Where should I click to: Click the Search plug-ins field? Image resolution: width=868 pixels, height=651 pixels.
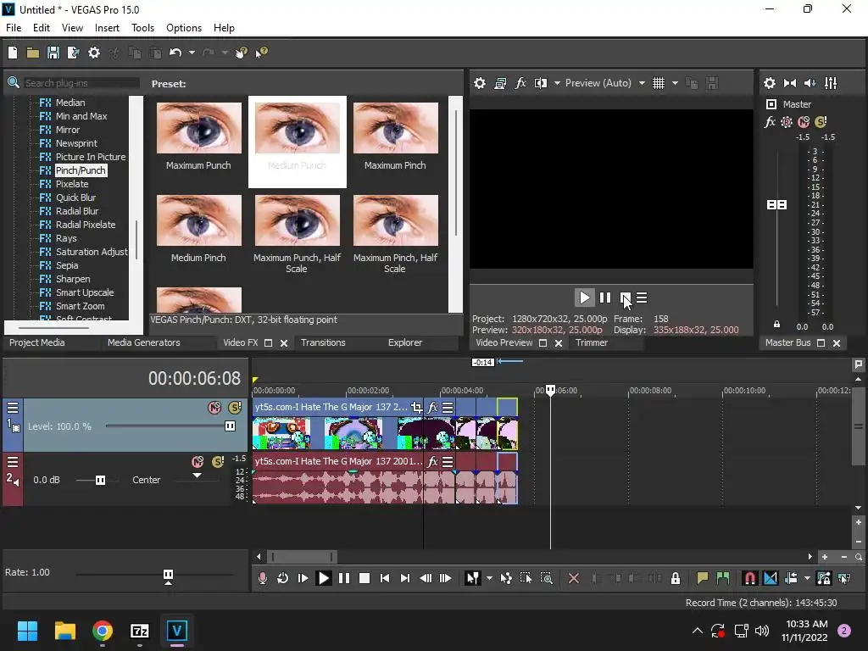(x=81, y=83)
